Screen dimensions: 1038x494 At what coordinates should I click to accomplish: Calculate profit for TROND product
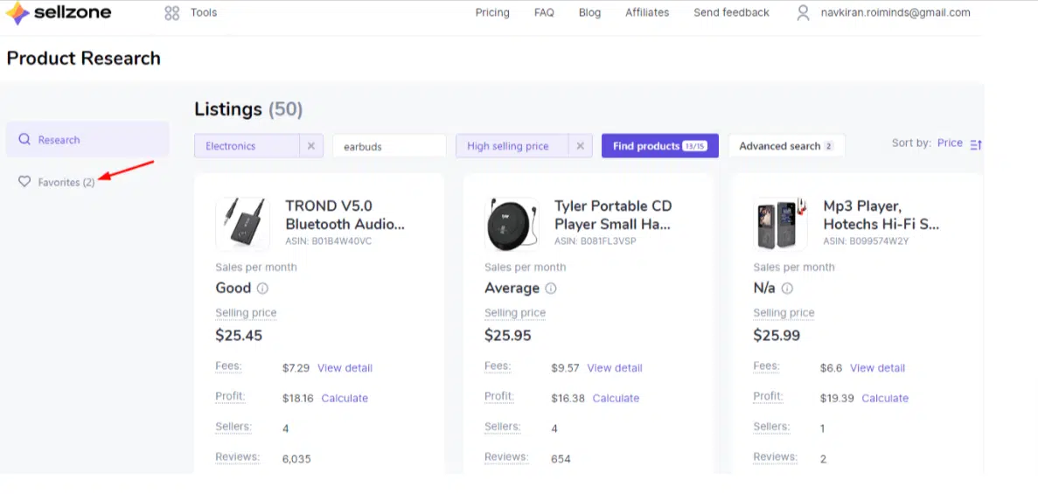click(x=345, y=399)
